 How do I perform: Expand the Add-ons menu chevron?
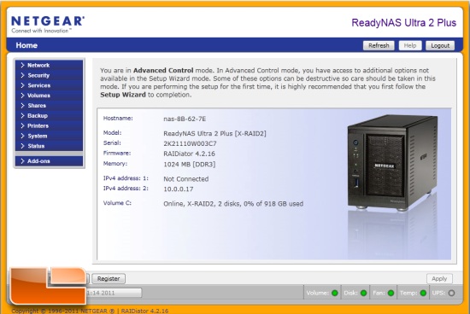click(22, 160)
